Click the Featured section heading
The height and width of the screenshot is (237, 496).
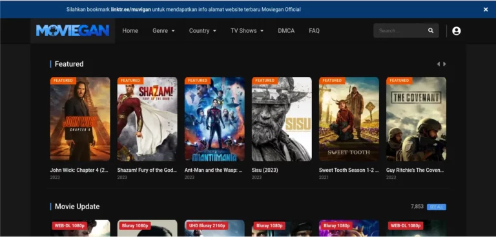[x=69, y=64]
